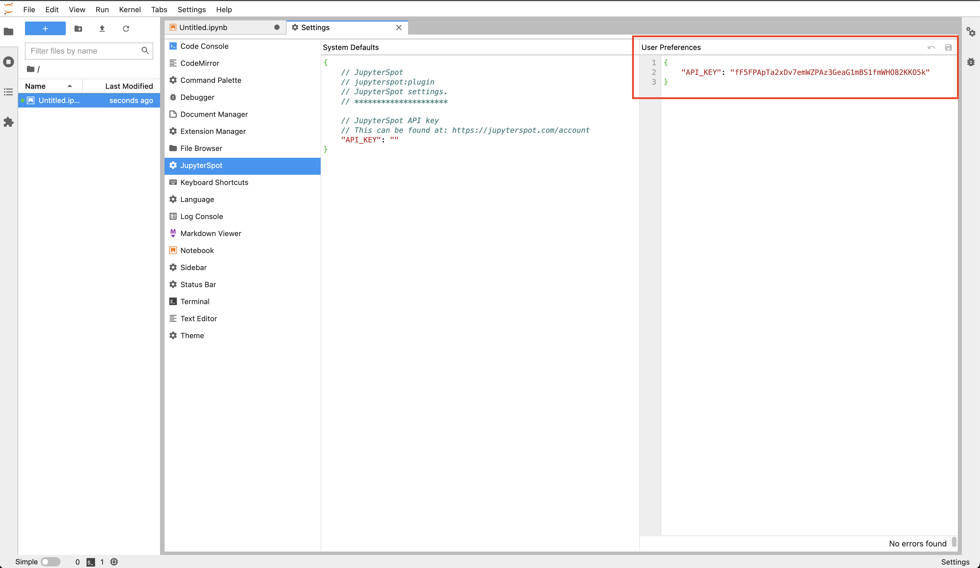This screenshot has height=568, width=980.
Task: Click the Filter files by name field
Action: pyautogui.click(x=89, y=51)
